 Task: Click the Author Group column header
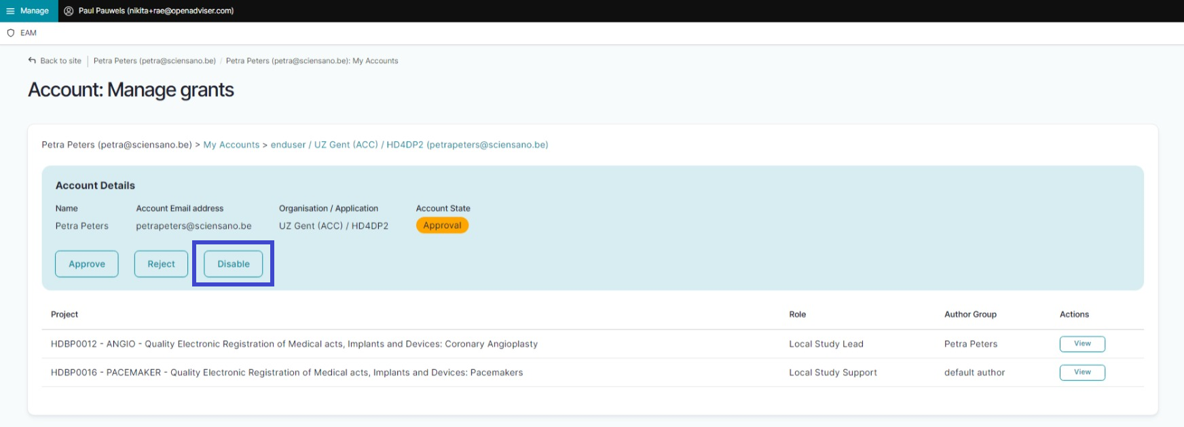[x=970, y=314]
